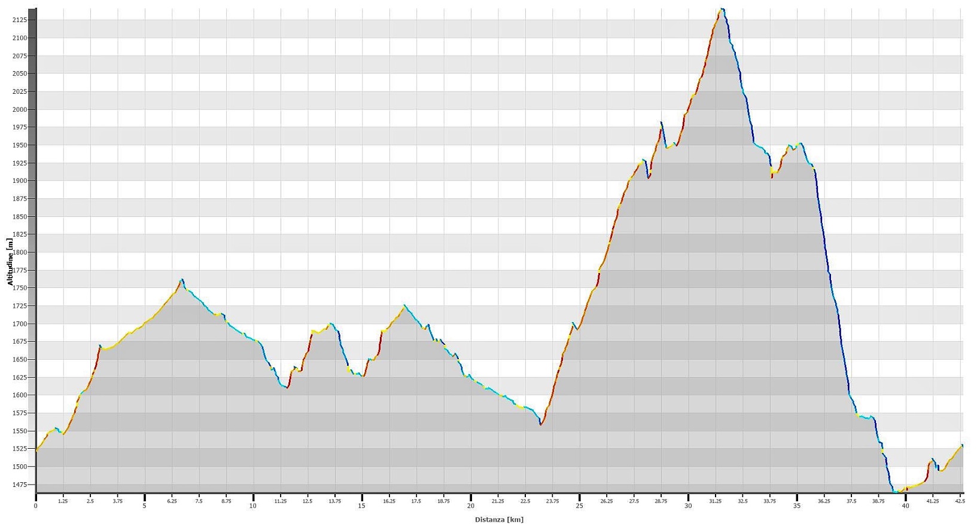Click the highest peak of the elevation profile
Screen dimensions: 980x524
(722, 9)
